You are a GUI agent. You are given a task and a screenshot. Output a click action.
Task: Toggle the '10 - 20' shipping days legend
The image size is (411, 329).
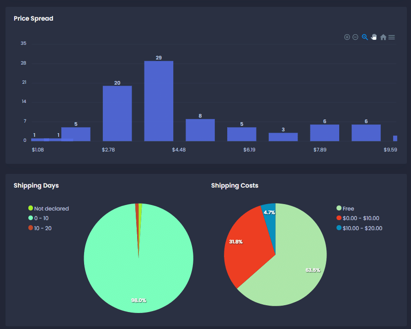[42, 228]
